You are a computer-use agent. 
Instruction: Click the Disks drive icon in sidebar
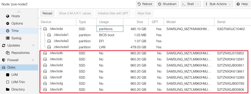pos(4,67)
